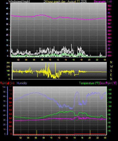The image size is (118, 141).
Task: Click the yellow marker near hour 06
Action: pos(37,133)
